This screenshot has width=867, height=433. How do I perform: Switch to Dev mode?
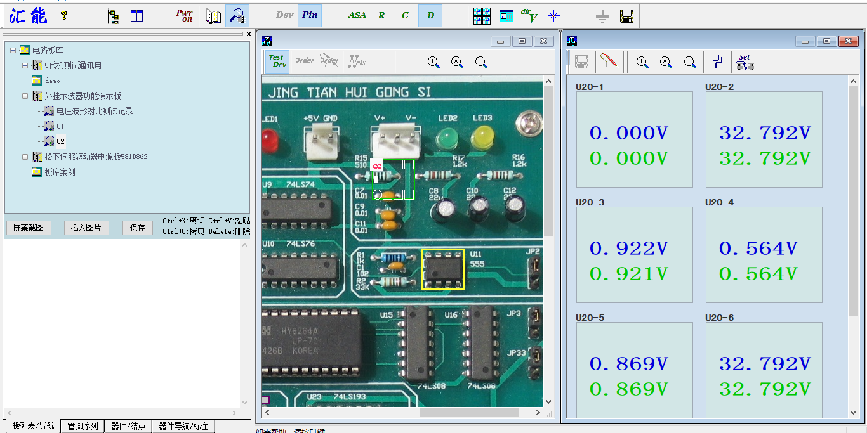pos(285,15)
